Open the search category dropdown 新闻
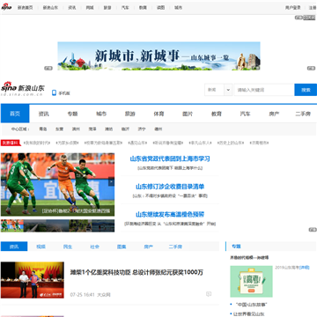 click(218, 90)
